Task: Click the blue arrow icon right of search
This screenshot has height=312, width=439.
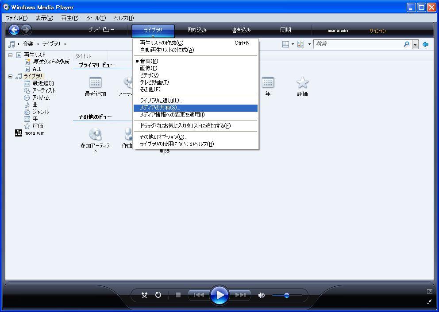Action: coord(426,44)
